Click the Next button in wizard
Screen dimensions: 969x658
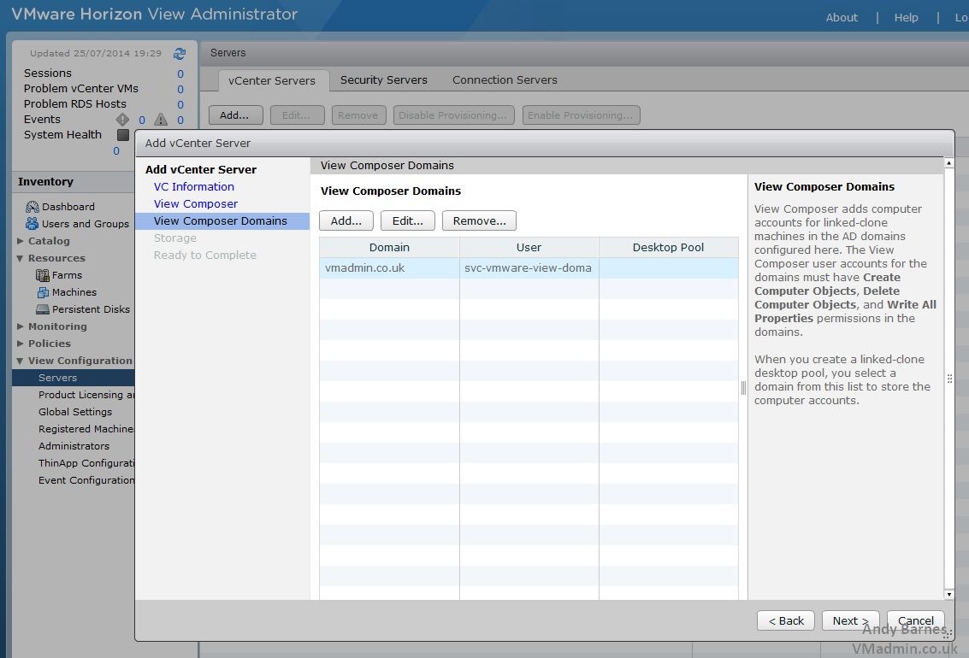[850, 621]
